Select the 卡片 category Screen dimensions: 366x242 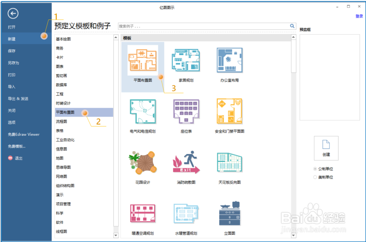(x=60, y=57)
